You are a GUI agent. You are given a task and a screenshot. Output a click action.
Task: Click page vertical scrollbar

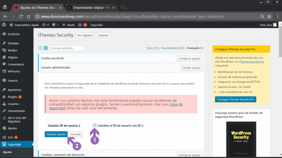coord(280,42)
